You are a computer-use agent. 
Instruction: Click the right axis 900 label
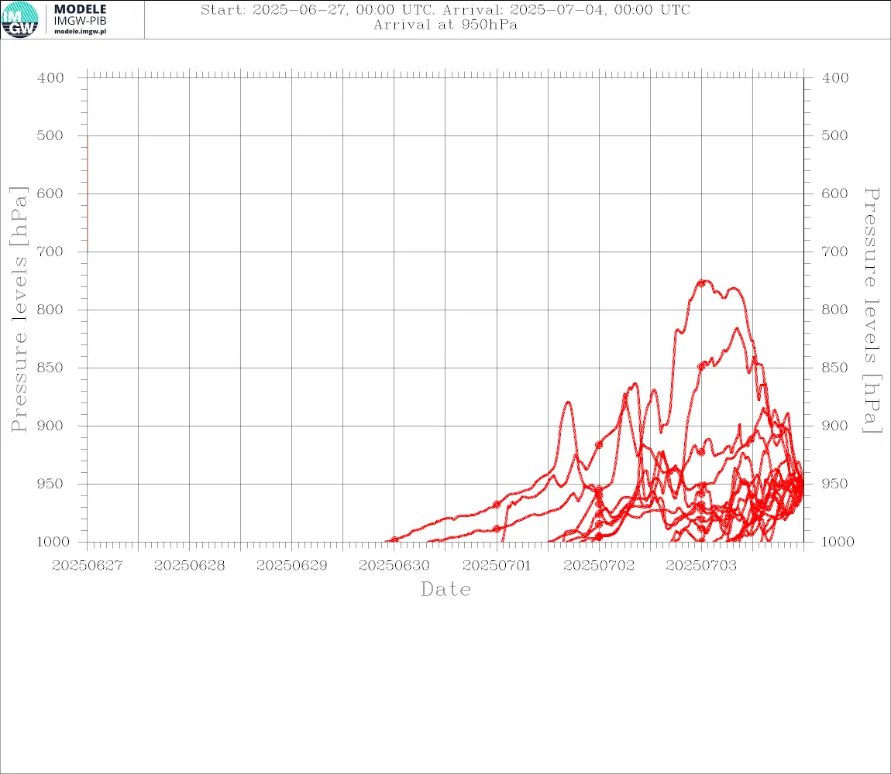[x=834, y=426]
